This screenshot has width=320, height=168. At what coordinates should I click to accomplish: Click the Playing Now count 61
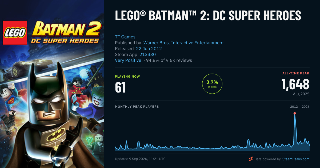(x=120, y=87)
